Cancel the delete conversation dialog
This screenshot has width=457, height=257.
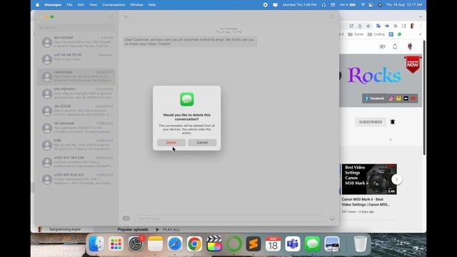pos(202,143)
